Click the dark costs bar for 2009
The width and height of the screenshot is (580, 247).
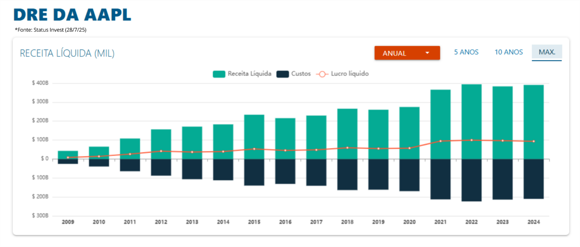(68, 161)
